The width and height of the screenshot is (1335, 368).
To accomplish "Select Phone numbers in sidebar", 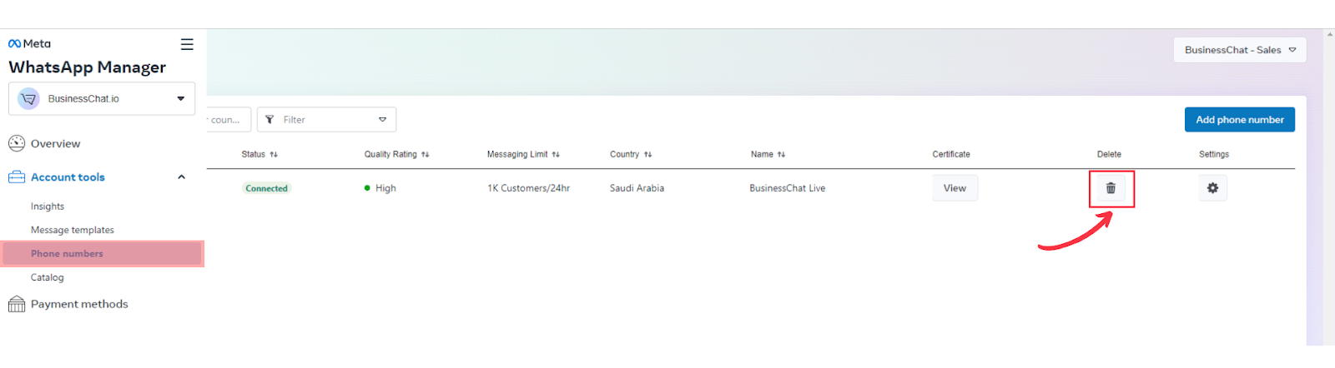I will tap(102, 254).
